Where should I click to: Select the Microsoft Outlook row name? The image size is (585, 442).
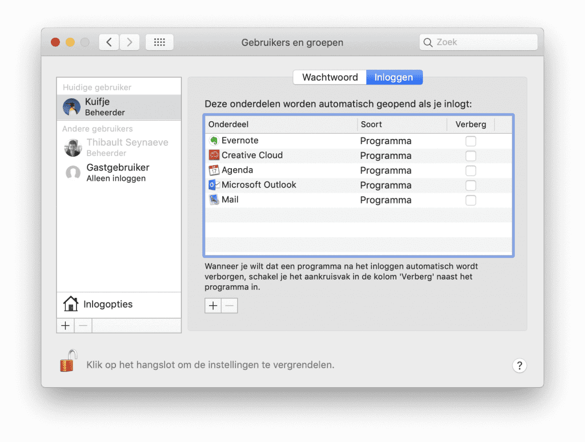pyautogui.click(x=259, y=185)
